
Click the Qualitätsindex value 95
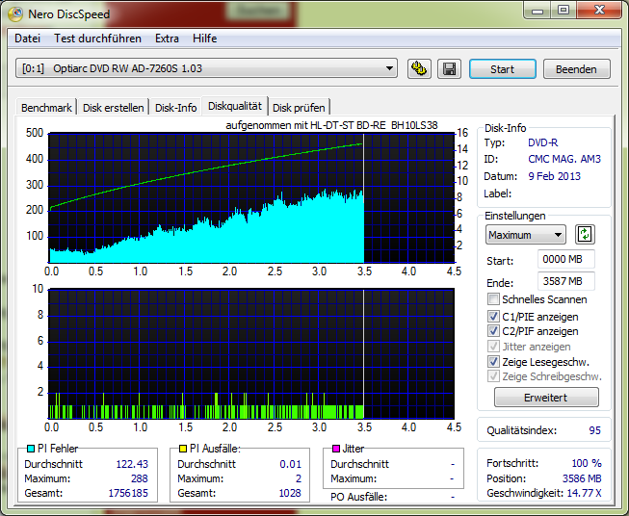click(x=595, y=430)
